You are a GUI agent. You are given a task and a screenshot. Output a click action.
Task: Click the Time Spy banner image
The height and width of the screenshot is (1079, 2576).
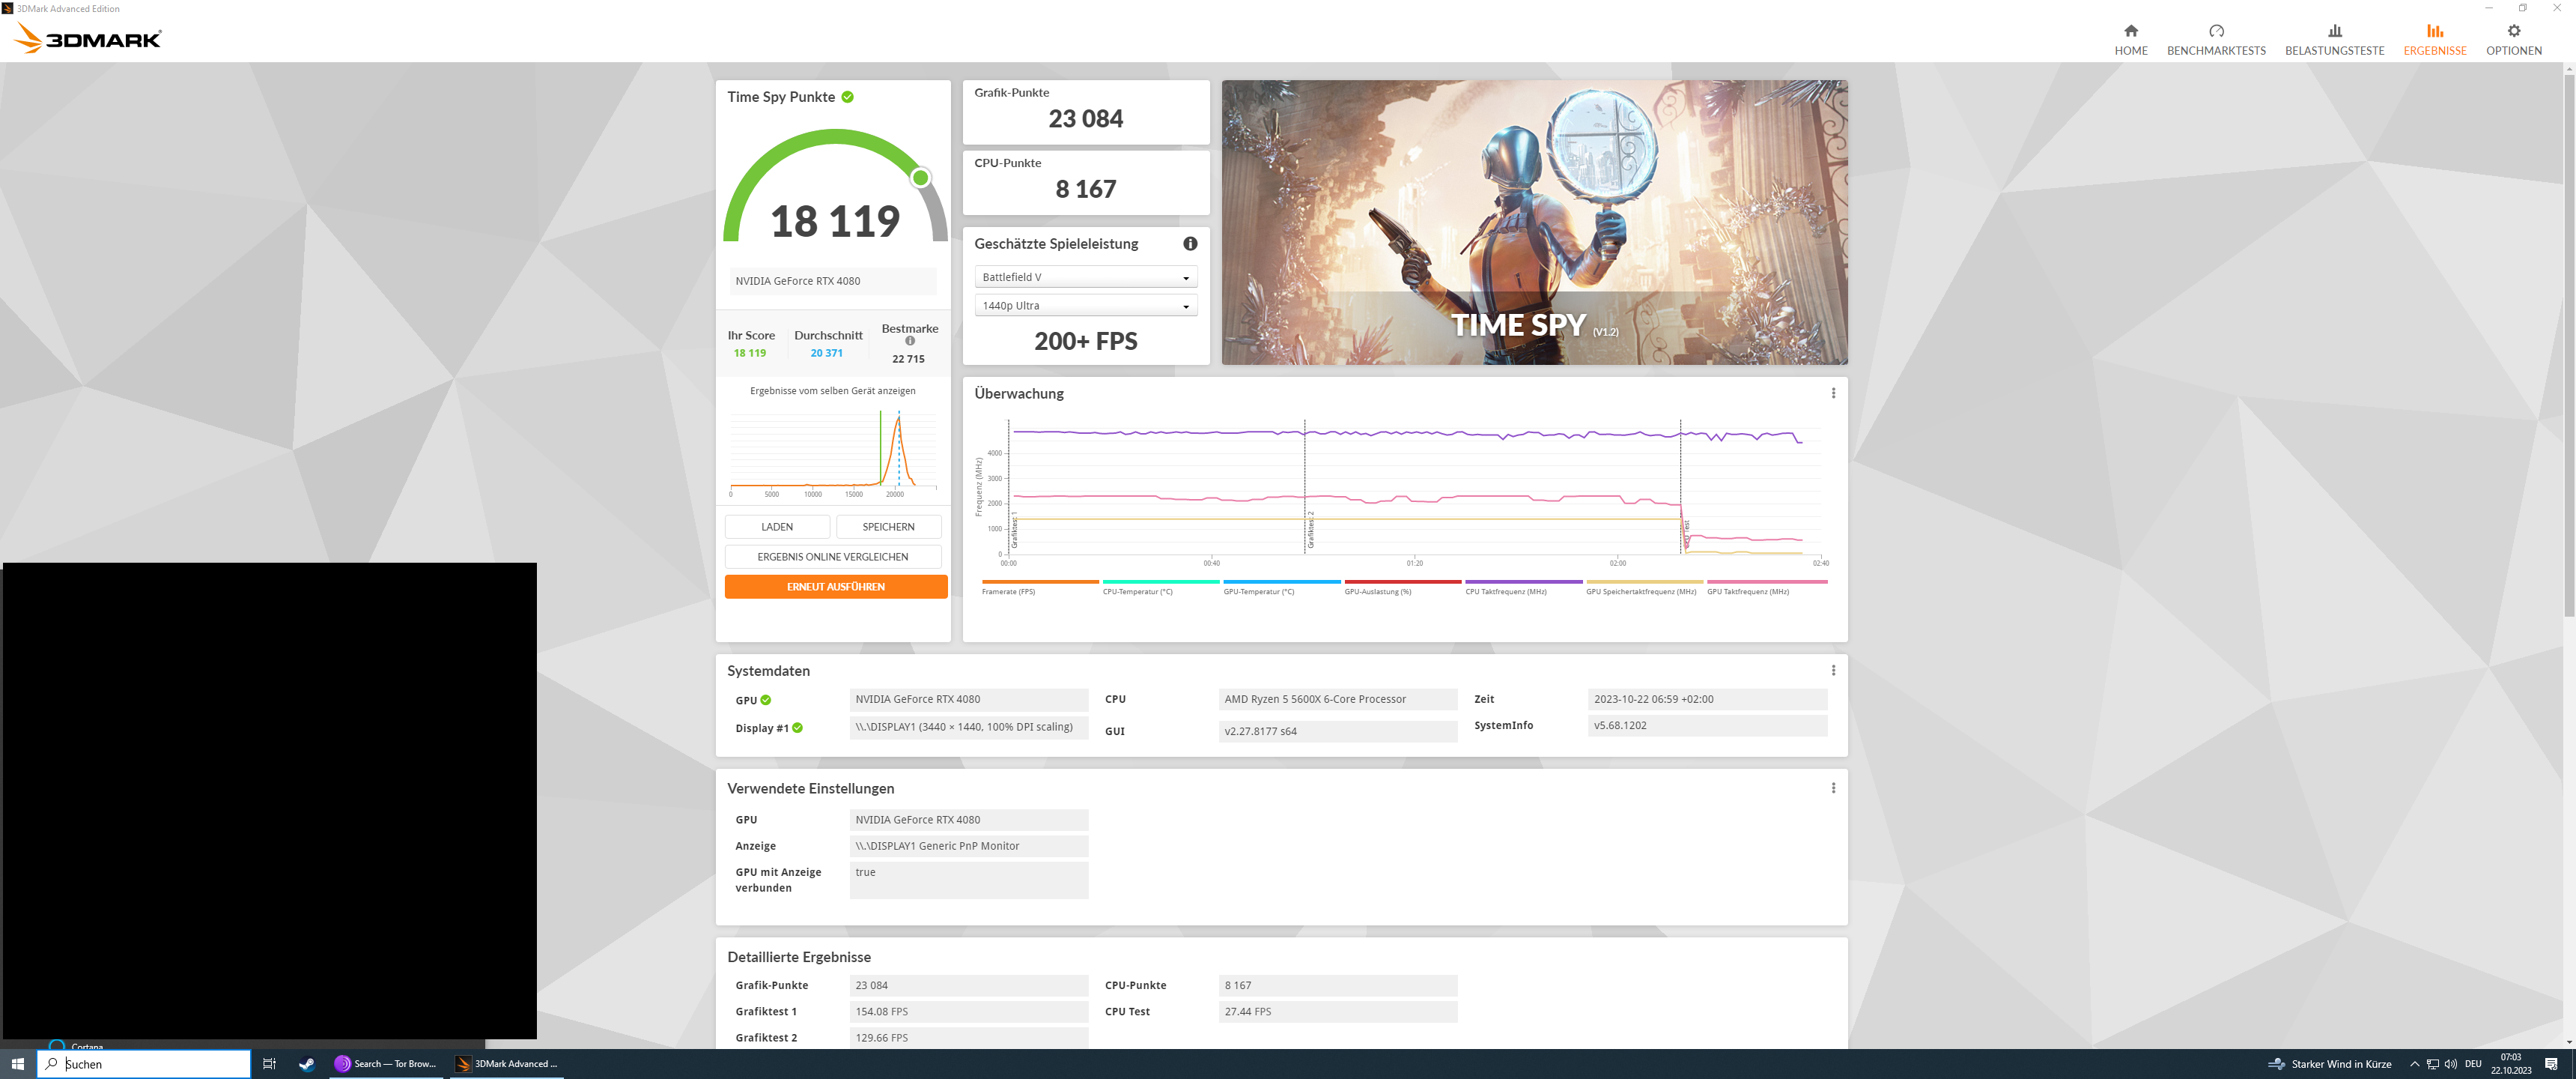tap(1534, 223)
